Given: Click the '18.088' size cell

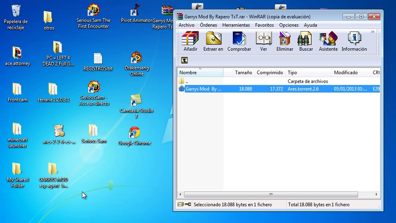Looking at the screenshot, I should click(x=245, y=89).
